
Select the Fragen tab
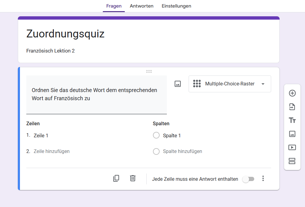[114, 6]
